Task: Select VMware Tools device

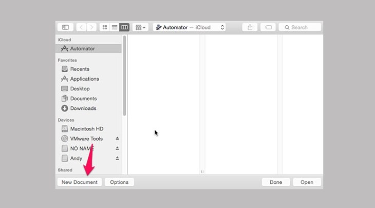Action: tap(88, 139)
